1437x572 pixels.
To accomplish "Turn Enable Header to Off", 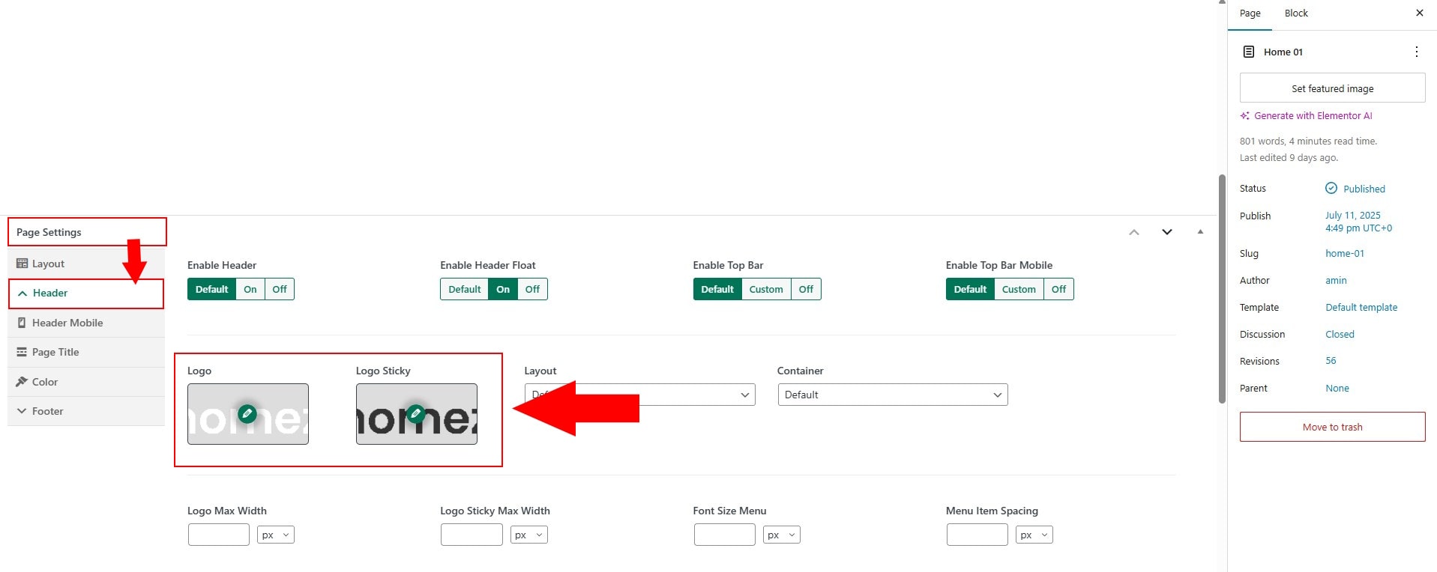I will (280, 289).
